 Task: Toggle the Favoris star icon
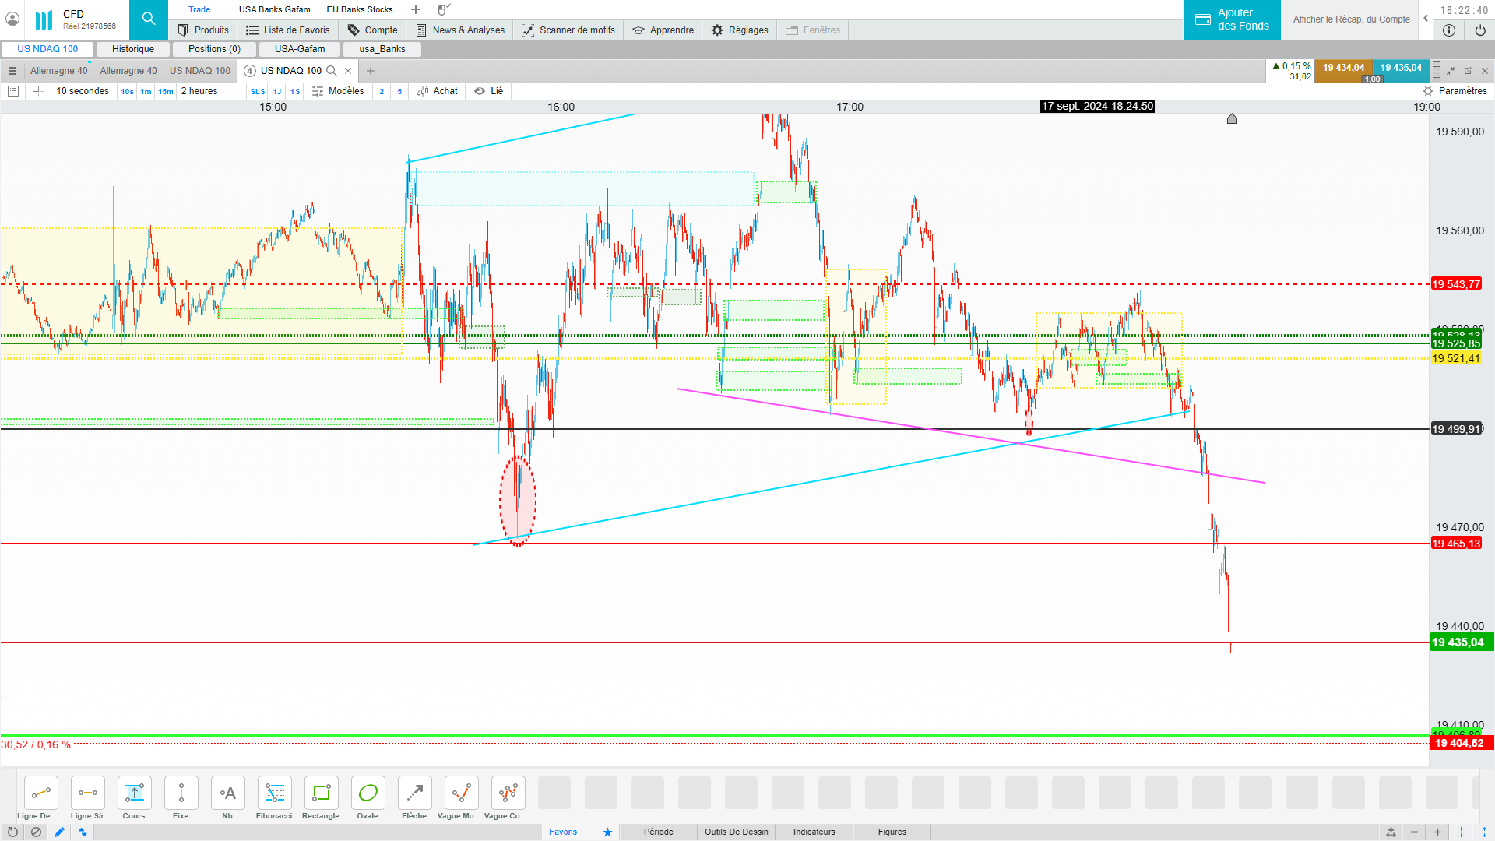pos(607,832)
